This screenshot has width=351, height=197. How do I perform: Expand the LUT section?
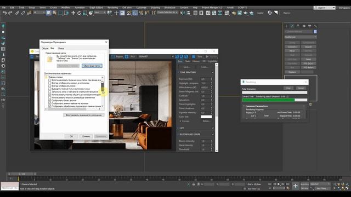pyautogui.click(x=178, y=128)
